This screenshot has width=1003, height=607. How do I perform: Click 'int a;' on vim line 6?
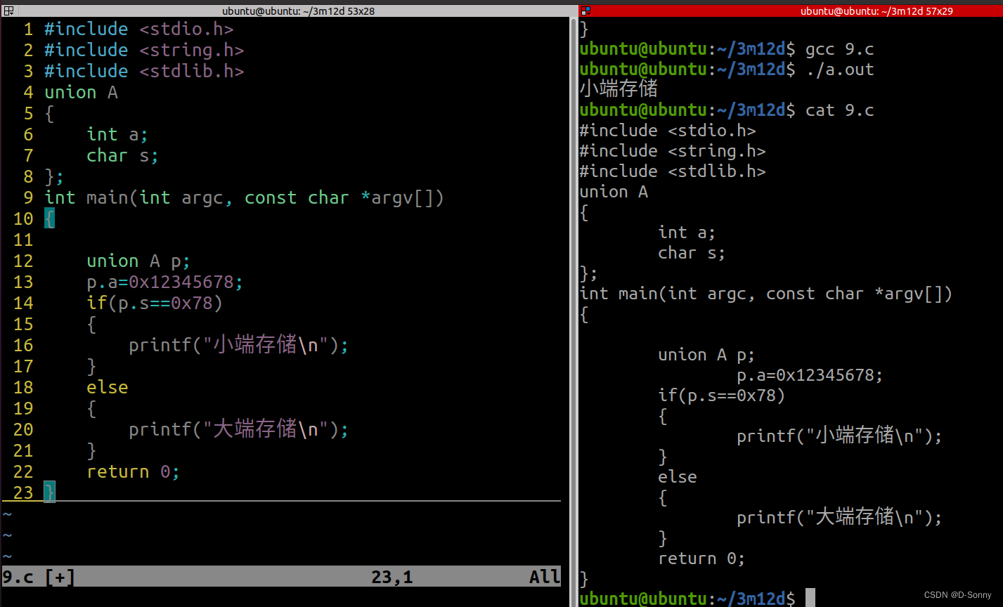[x=117, y=135]
